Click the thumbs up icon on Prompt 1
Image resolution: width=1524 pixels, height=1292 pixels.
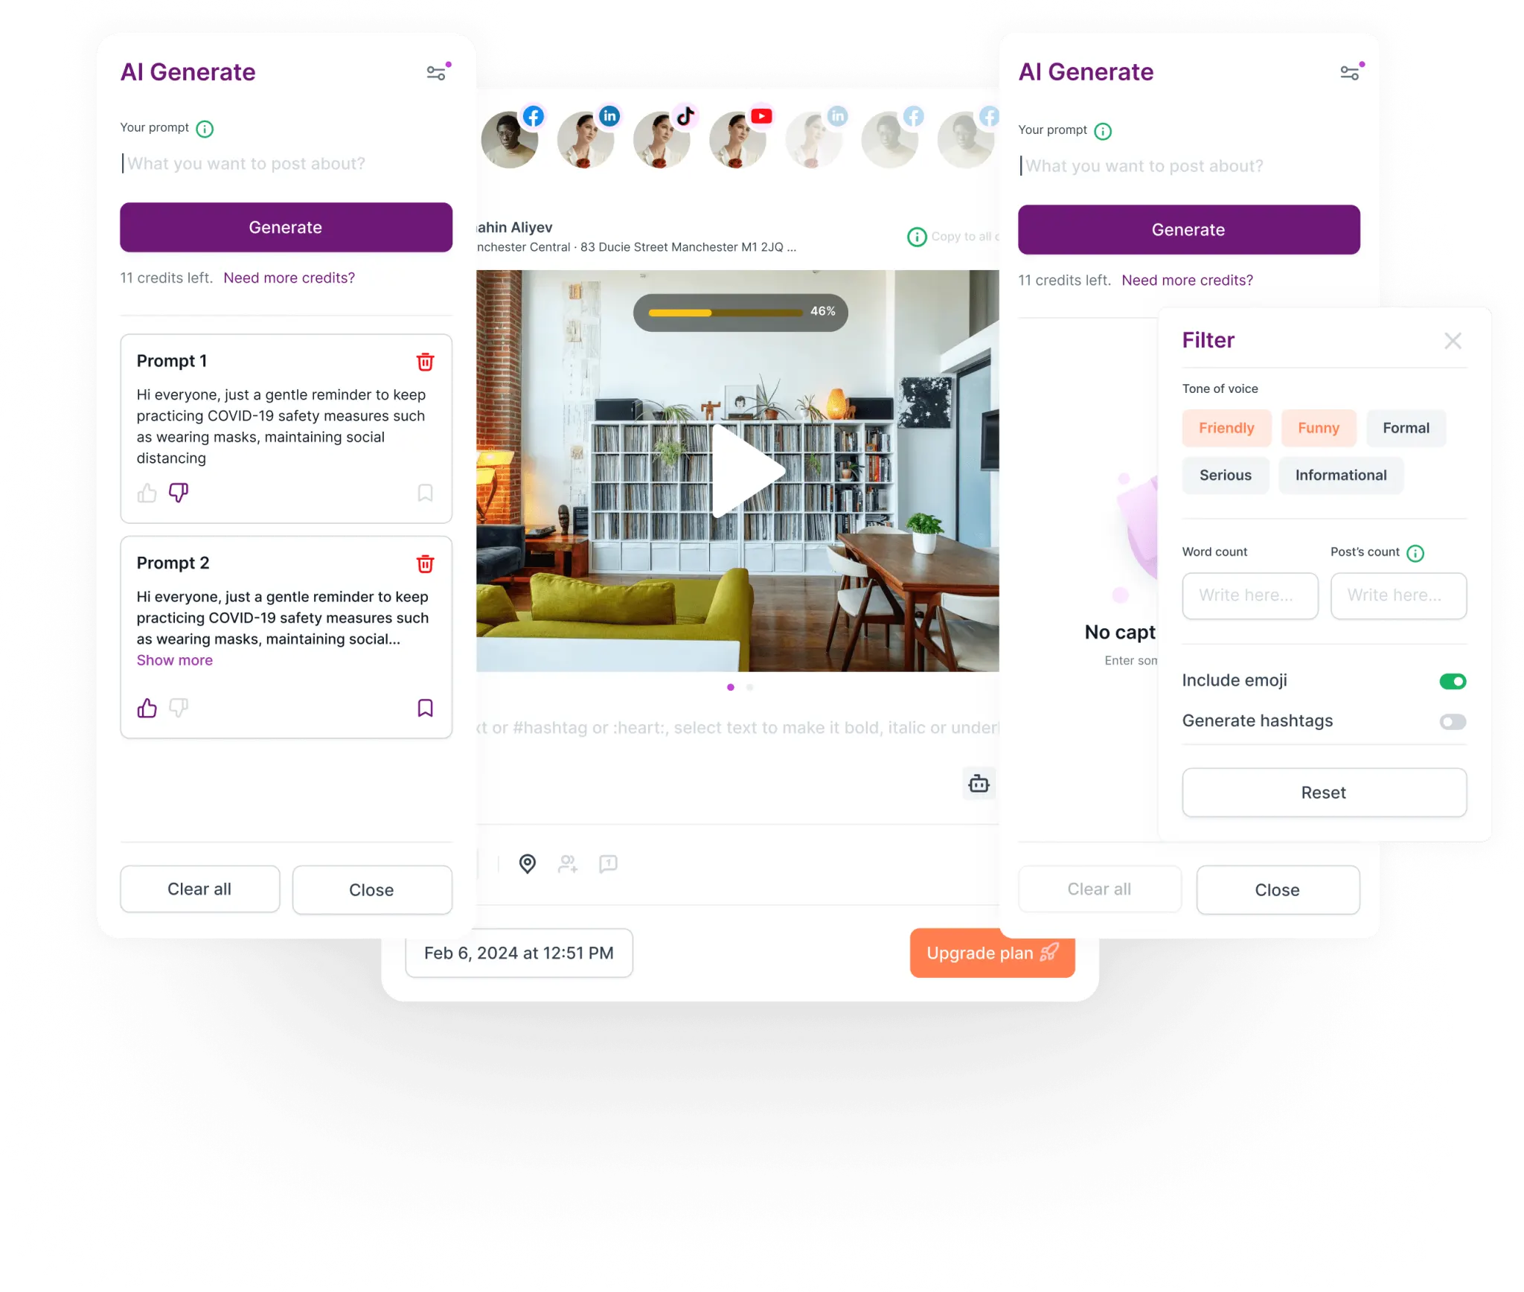click(145, 492)
